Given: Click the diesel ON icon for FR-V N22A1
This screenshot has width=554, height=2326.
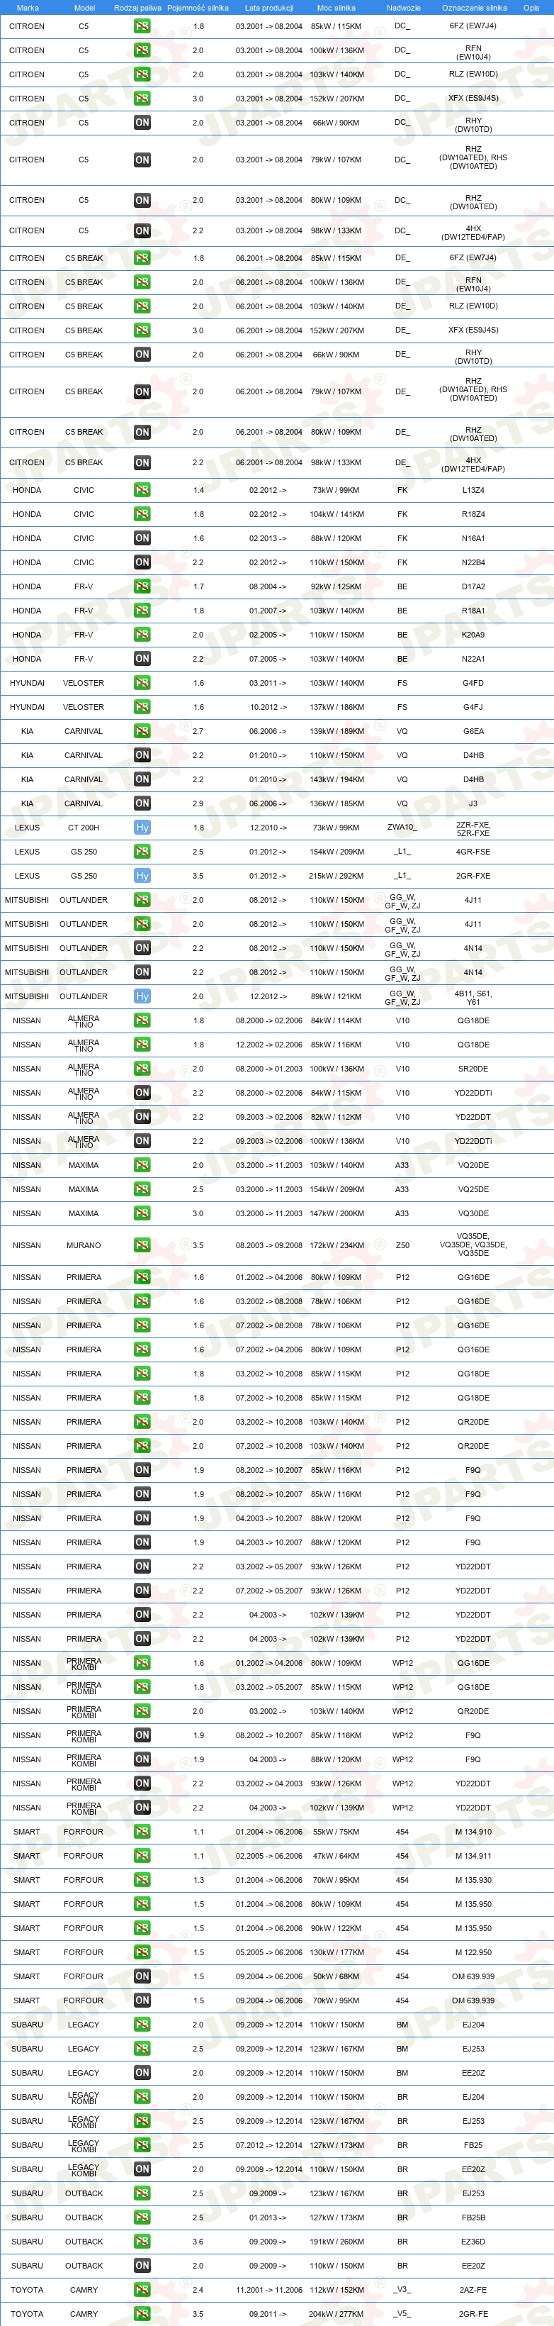Looking at the screenshot, I should [x=142, y=660].
